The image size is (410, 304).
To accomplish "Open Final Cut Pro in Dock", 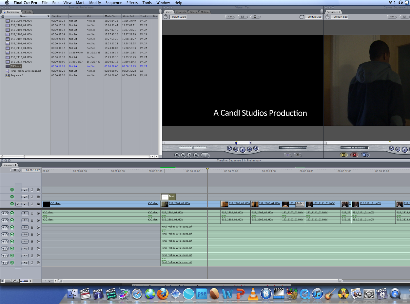I will click(85, 294).
